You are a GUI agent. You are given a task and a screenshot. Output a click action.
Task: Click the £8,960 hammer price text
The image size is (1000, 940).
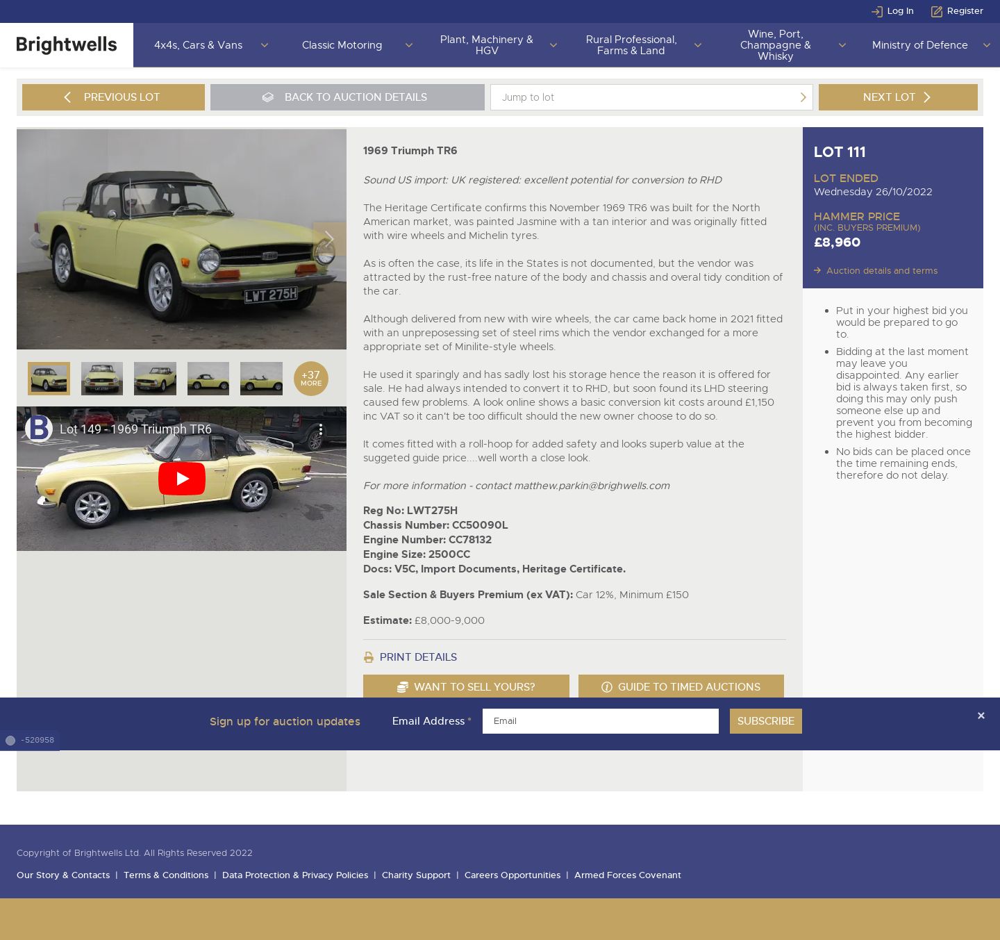[837, 242]
